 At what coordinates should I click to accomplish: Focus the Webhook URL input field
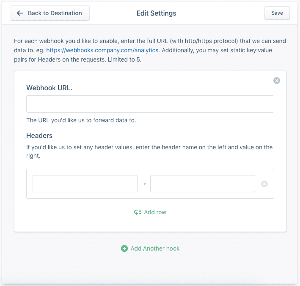click(x=150, y=104)
